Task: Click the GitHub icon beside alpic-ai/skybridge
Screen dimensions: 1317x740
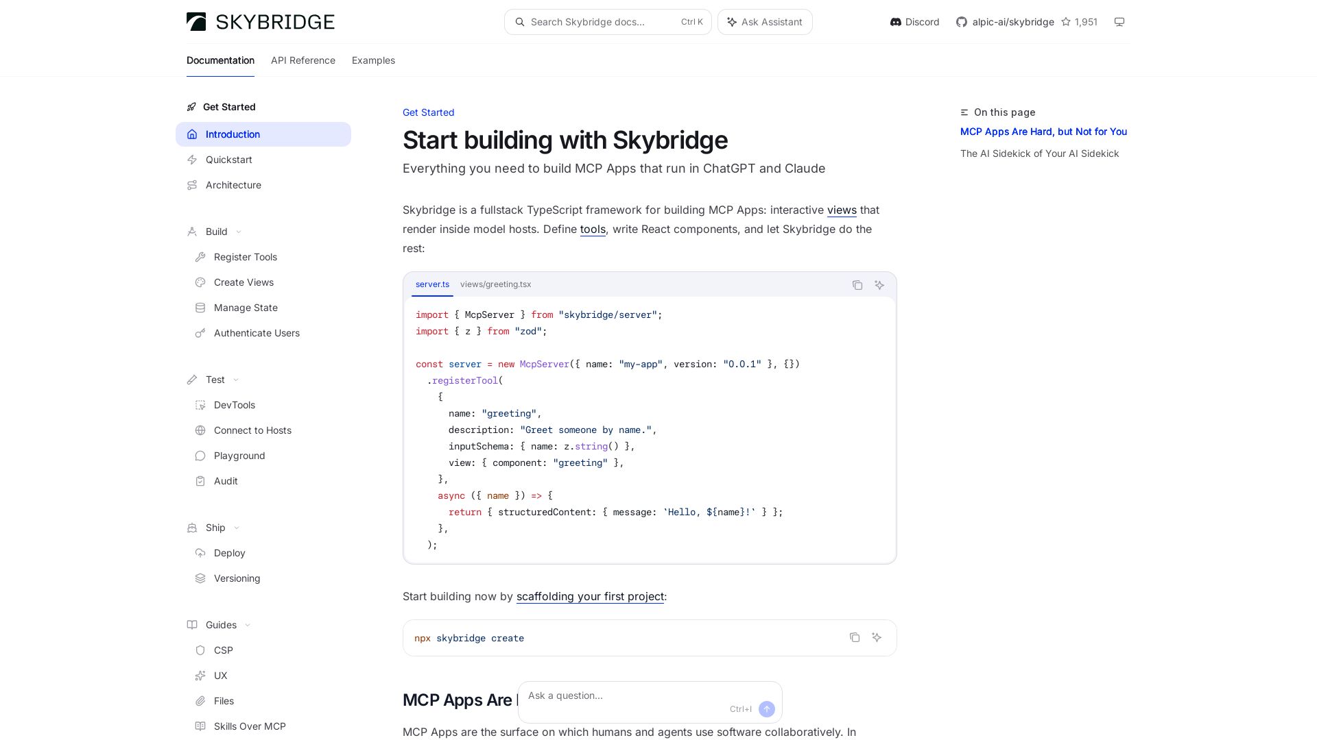Action: coord(962,22)
